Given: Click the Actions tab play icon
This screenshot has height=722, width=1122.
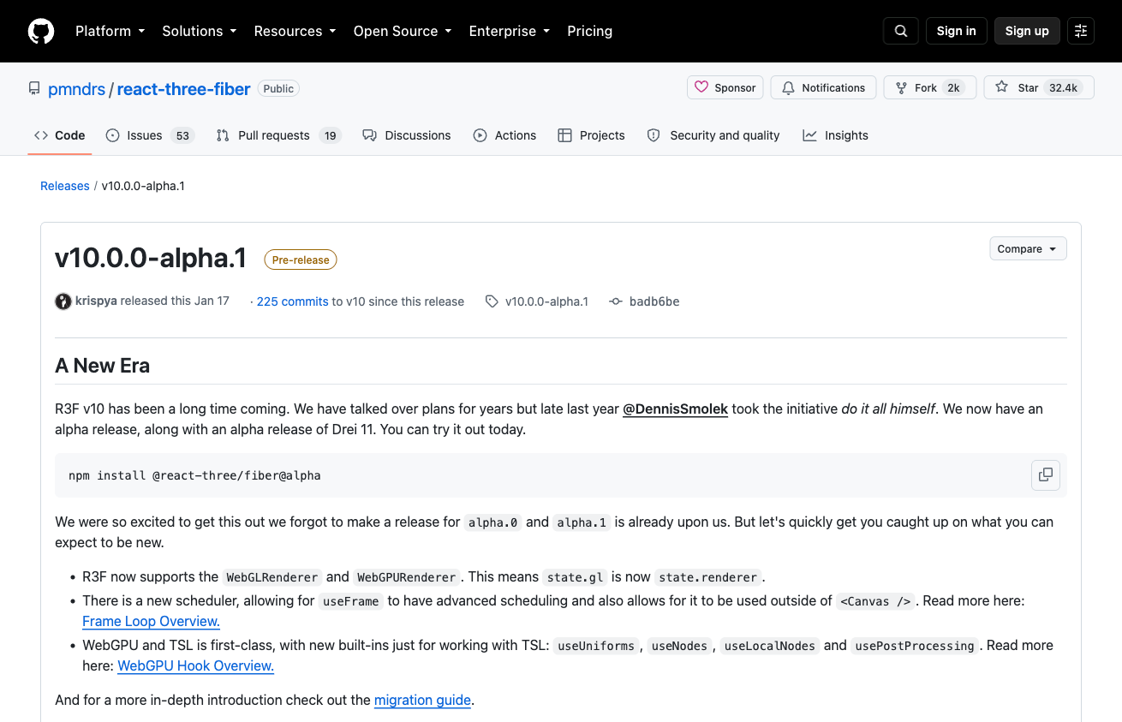Looking at the screenshot, I should coord(480,135).
